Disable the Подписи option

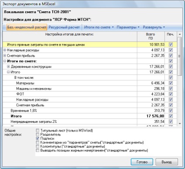tap(38, 139)
